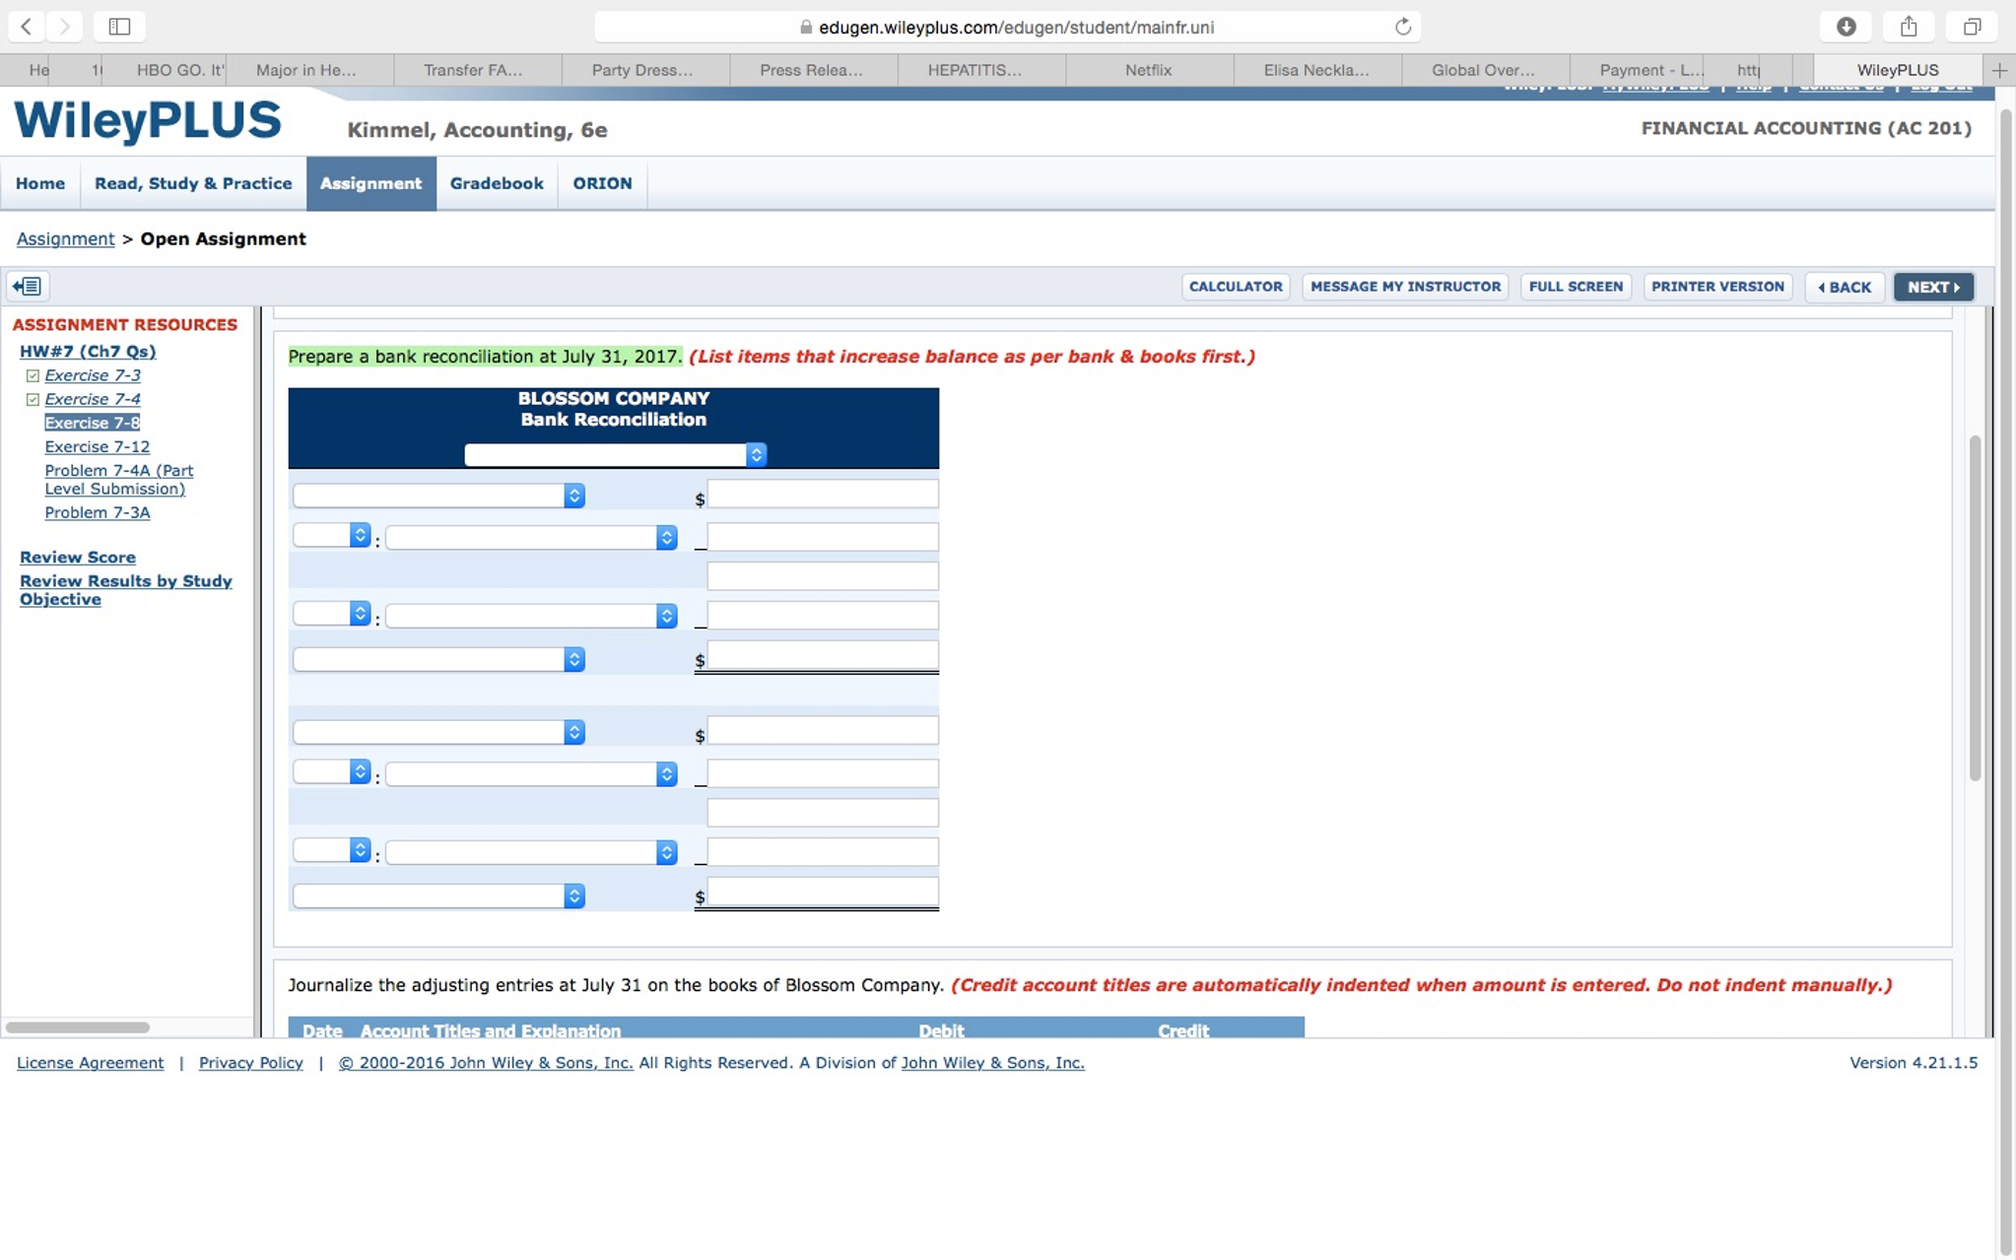This screenshot has height=1260, width=2016.
Task: Open the first adjusted balance dropdown
Action: coord(438,659)
